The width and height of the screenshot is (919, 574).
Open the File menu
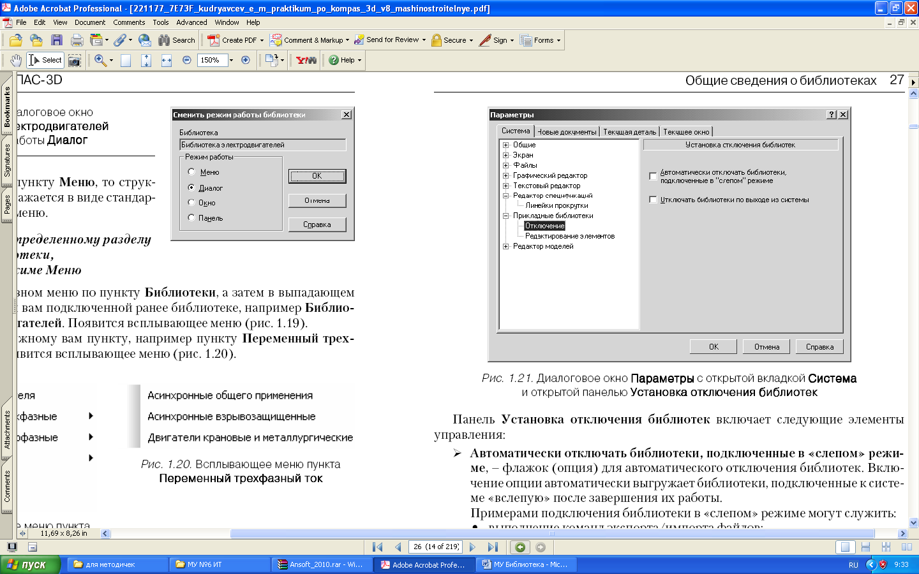coord(21,22)
